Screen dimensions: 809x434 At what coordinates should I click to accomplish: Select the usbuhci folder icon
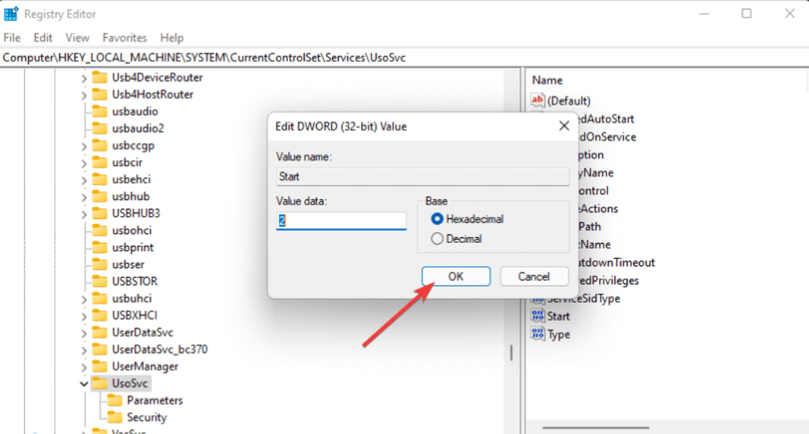[99, 298]
